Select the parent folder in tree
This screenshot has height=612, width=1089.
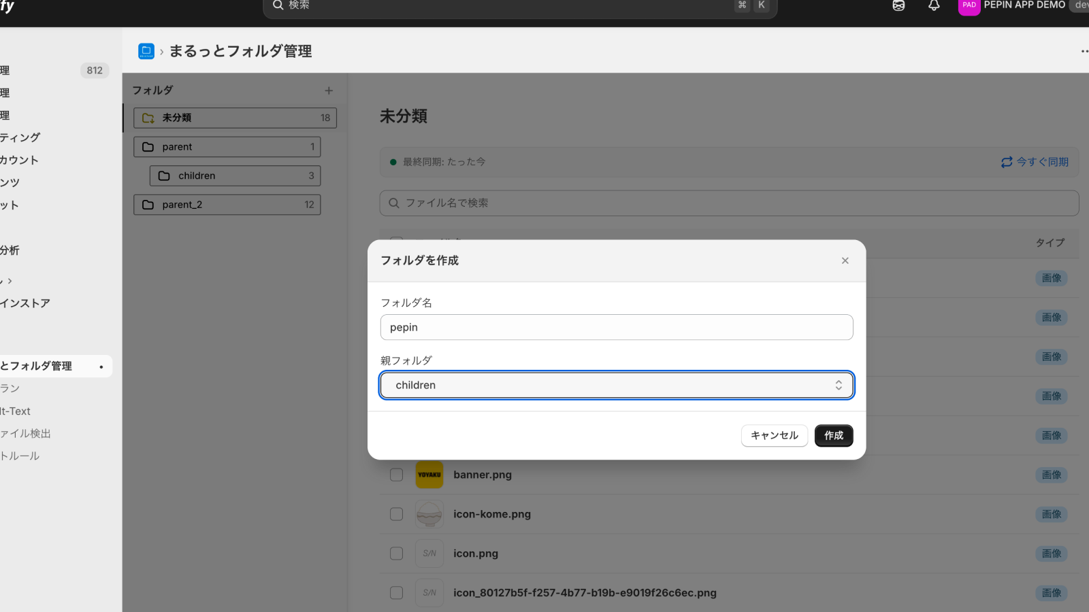click(x=227, y=147)
